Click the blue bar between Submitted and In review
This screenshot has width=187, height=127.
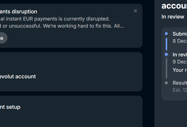[x=166, y=44]
